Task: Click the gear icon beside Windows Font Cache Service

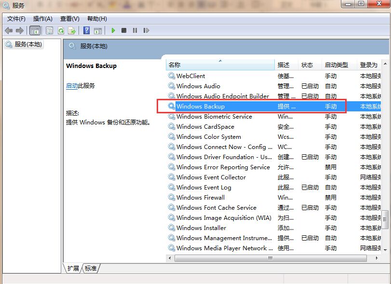Action: (172, 207)
